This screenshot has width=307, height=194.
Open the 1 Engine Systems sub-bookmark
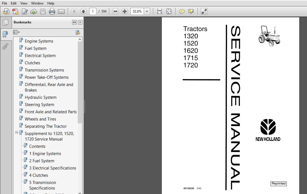pos(45,154)
